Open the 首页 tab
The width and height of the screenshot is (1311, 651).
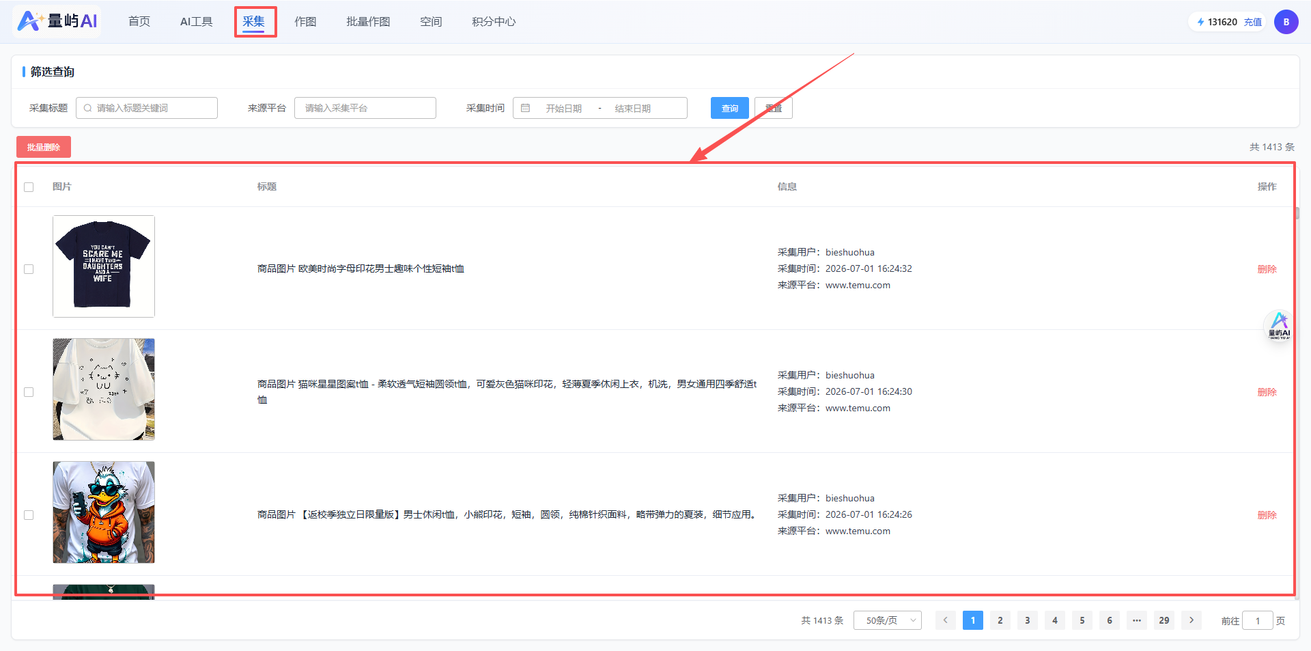tap(139, 22)
